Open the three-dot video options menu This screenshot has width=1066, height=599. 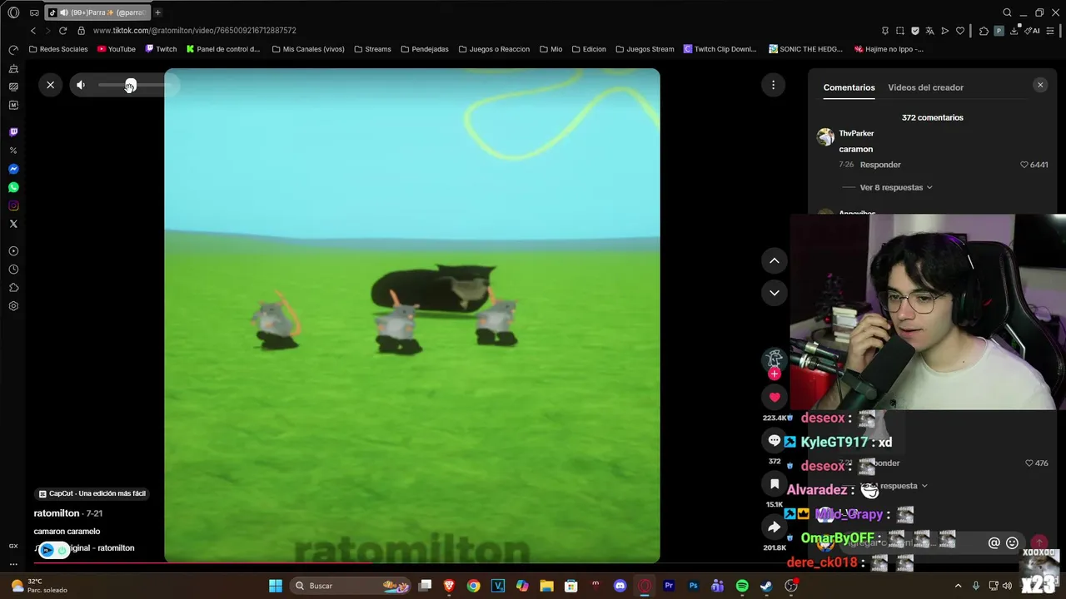773,85
